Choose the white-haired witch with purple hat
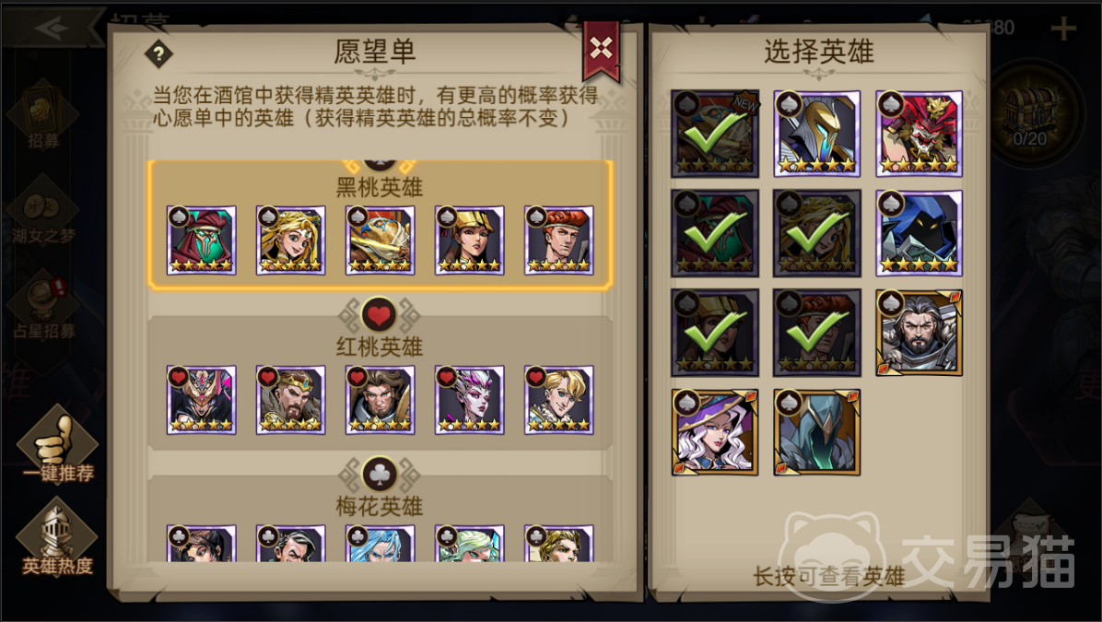The height and width of the screenshot is (622, 1102). pyautogui.click(x=715, y=433)
